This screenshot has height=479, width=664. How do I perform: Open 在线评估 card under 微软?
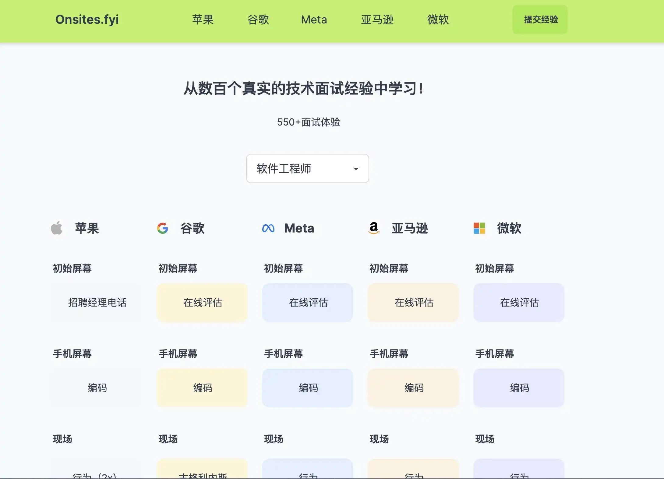519,303
